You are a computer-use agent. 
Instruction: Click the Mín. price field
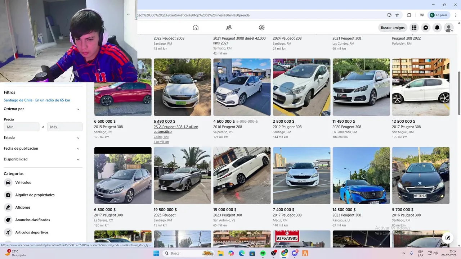pos(22,127)
